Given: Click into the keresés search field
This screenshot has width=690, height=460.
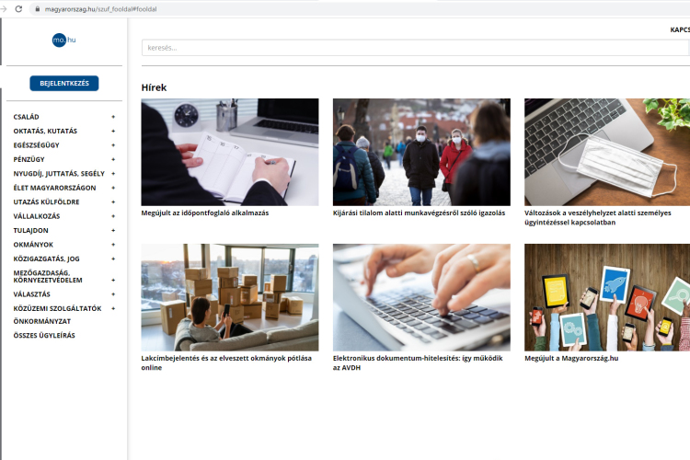Looking at the screenshot, I should pyautogui.click(x=414, y=48).
